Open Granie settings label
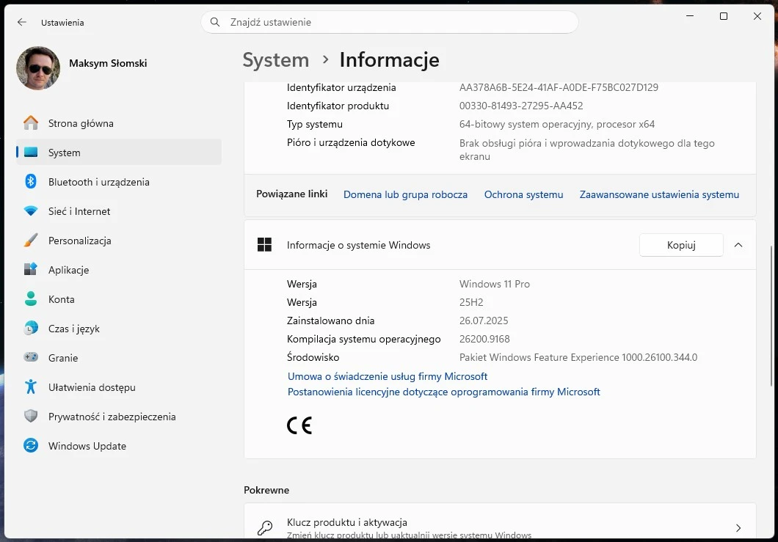 coord(63,357)
